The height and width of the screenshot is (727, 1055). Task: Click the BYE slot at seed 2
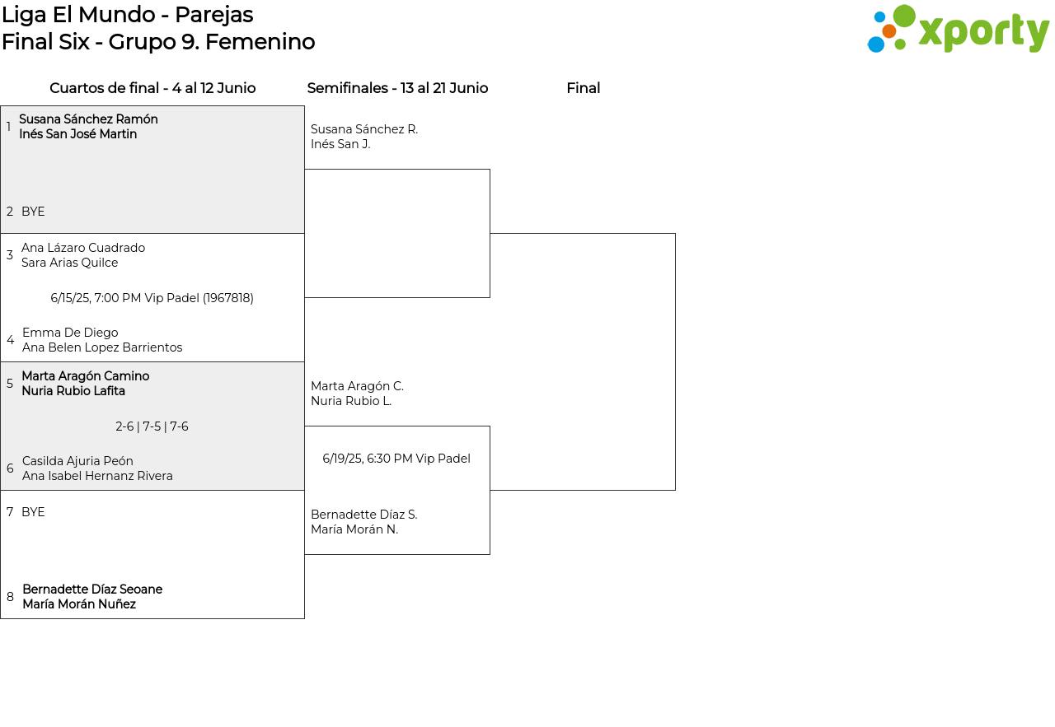point(33,212)
